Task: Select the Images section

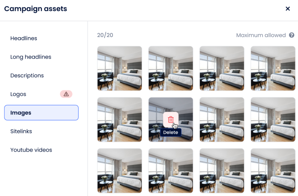Action: 42,113
